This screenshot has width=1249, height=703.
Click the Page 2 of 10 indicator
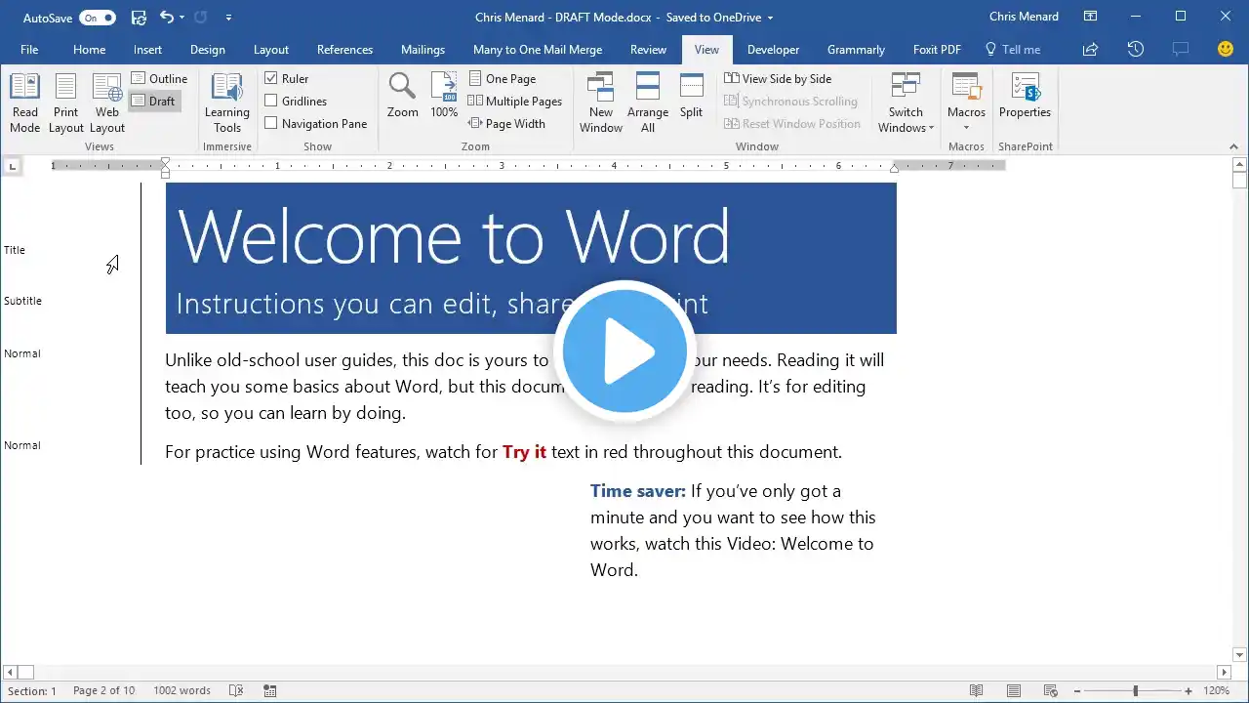pyautogui.click(x=103, y=690)
